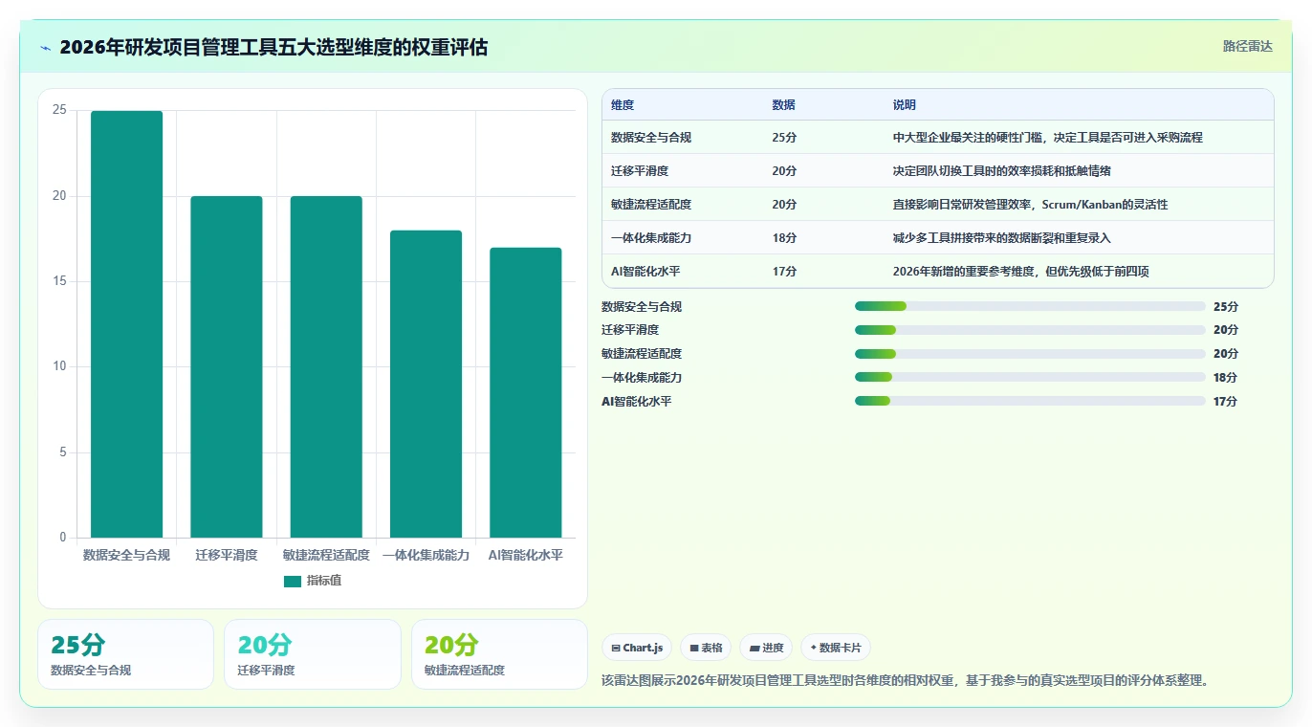Viewport: 1312px width, 727px height.
Task: Click the 数据安全与合规 progress bar
Action: (x=1030, y=306)
